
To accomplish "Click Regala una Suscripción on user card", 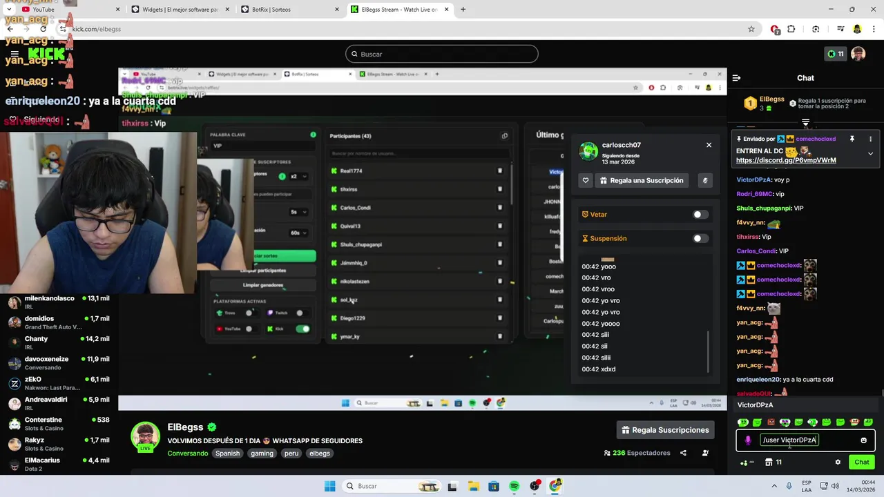I will pos(642,180).
